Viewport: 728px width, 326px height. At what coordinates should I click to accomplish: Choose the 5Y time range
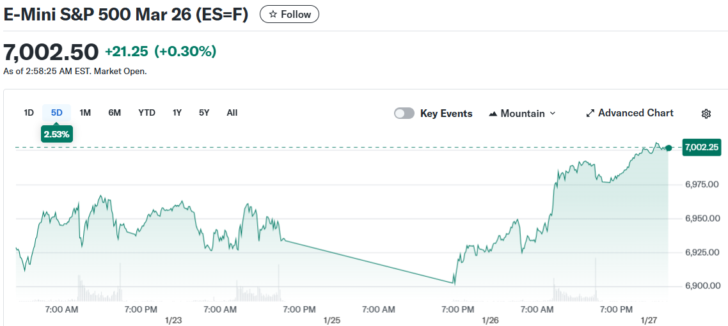(x=204, y=113)
